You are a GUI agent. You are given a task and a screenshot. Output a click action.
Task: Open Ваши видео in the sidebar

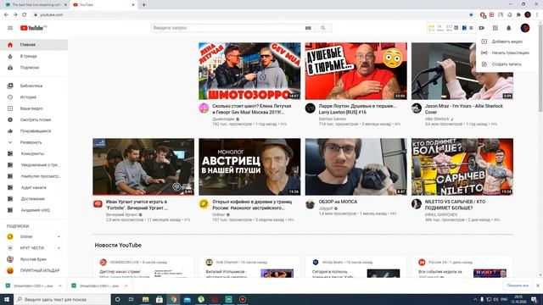click(x=34, y=108)
